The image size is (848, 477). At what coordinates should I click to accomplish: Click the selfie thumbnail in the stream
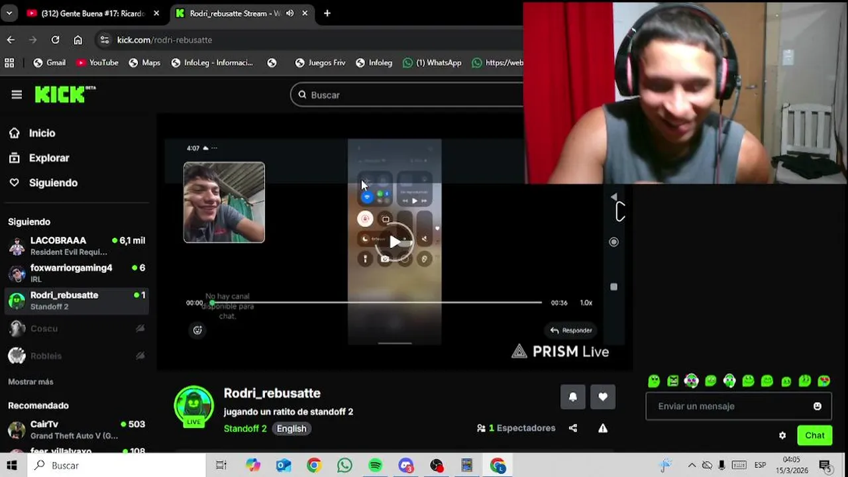tap(224, 202)
